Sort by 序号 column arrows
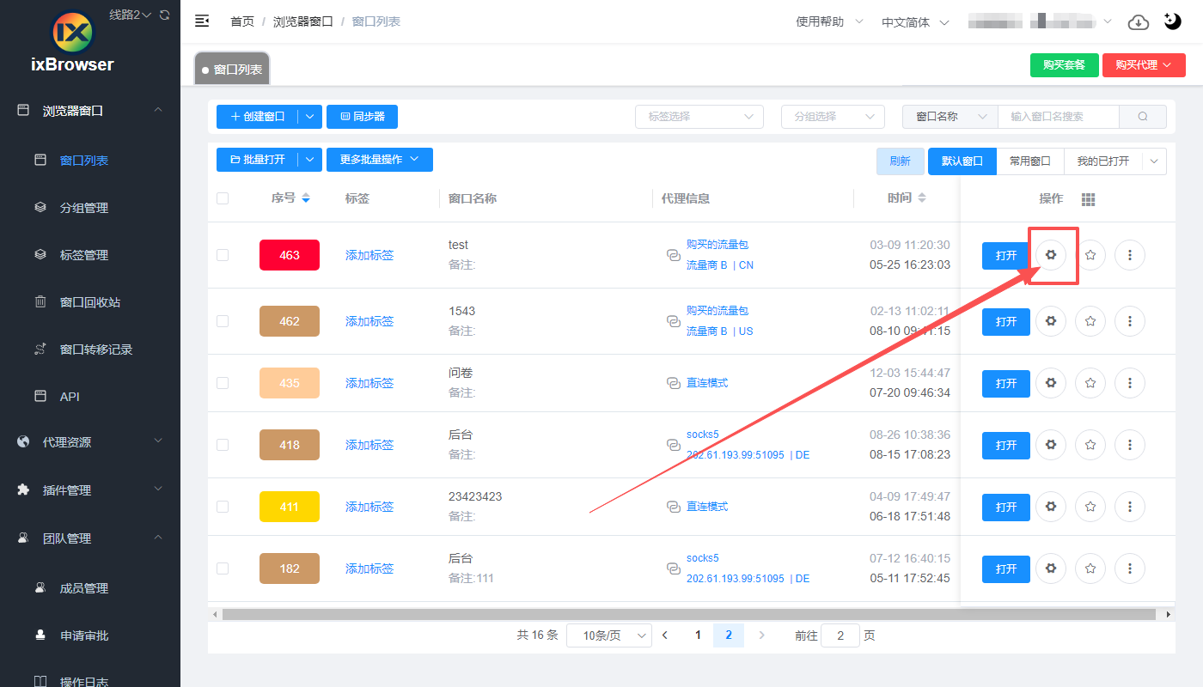 pos(306,198)
